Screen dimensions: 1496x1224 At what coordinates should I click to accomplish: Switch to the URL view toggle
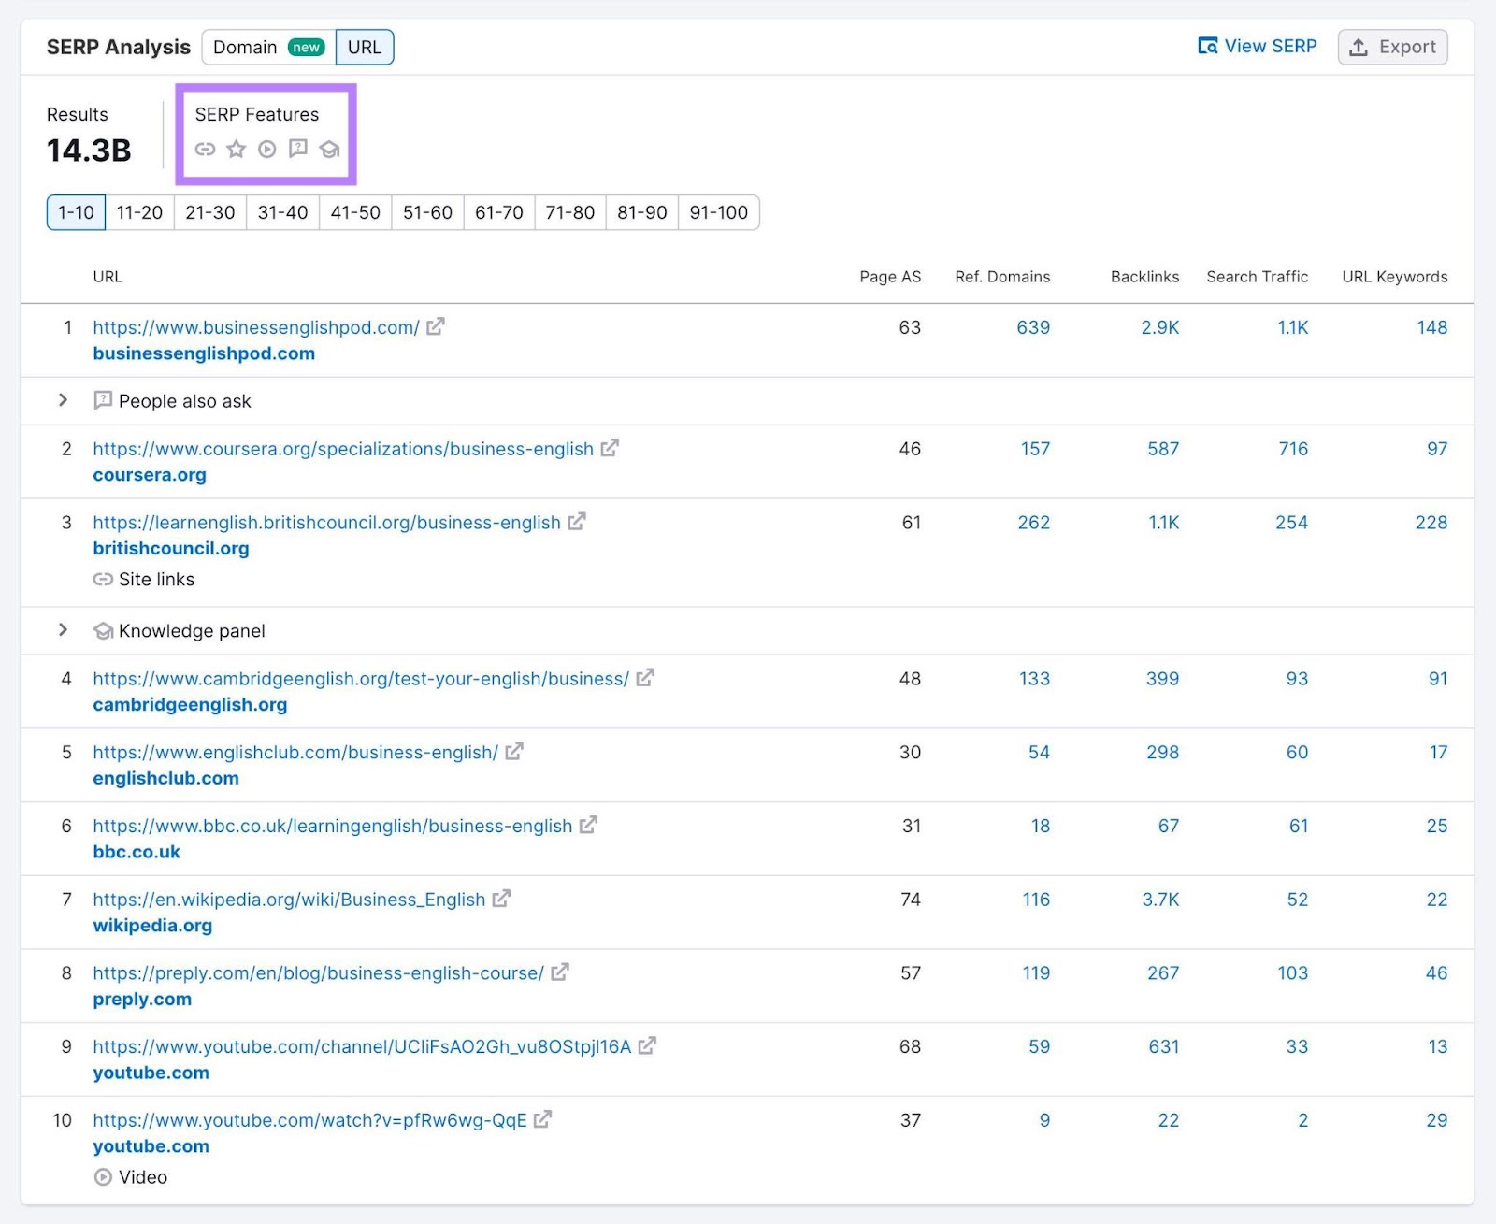click(364, 47)
